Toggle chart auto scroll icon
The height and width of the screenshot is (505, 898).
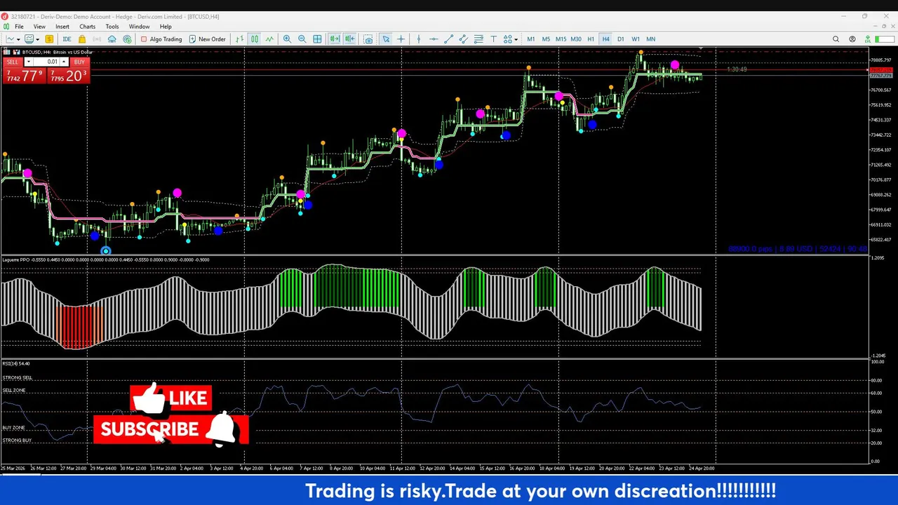(x=335, y=39)
